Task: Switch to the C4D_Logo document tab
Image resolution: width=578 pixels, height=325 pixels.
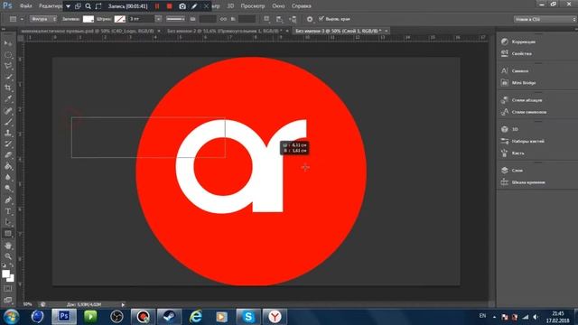Action: tap(88, 31)
